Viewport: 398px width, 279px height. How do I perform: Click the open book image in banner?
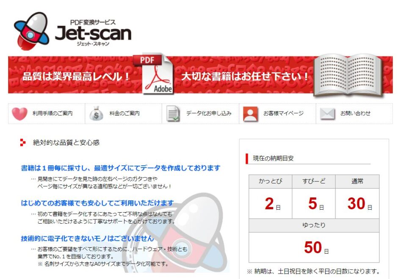click(x=348, y=75)
